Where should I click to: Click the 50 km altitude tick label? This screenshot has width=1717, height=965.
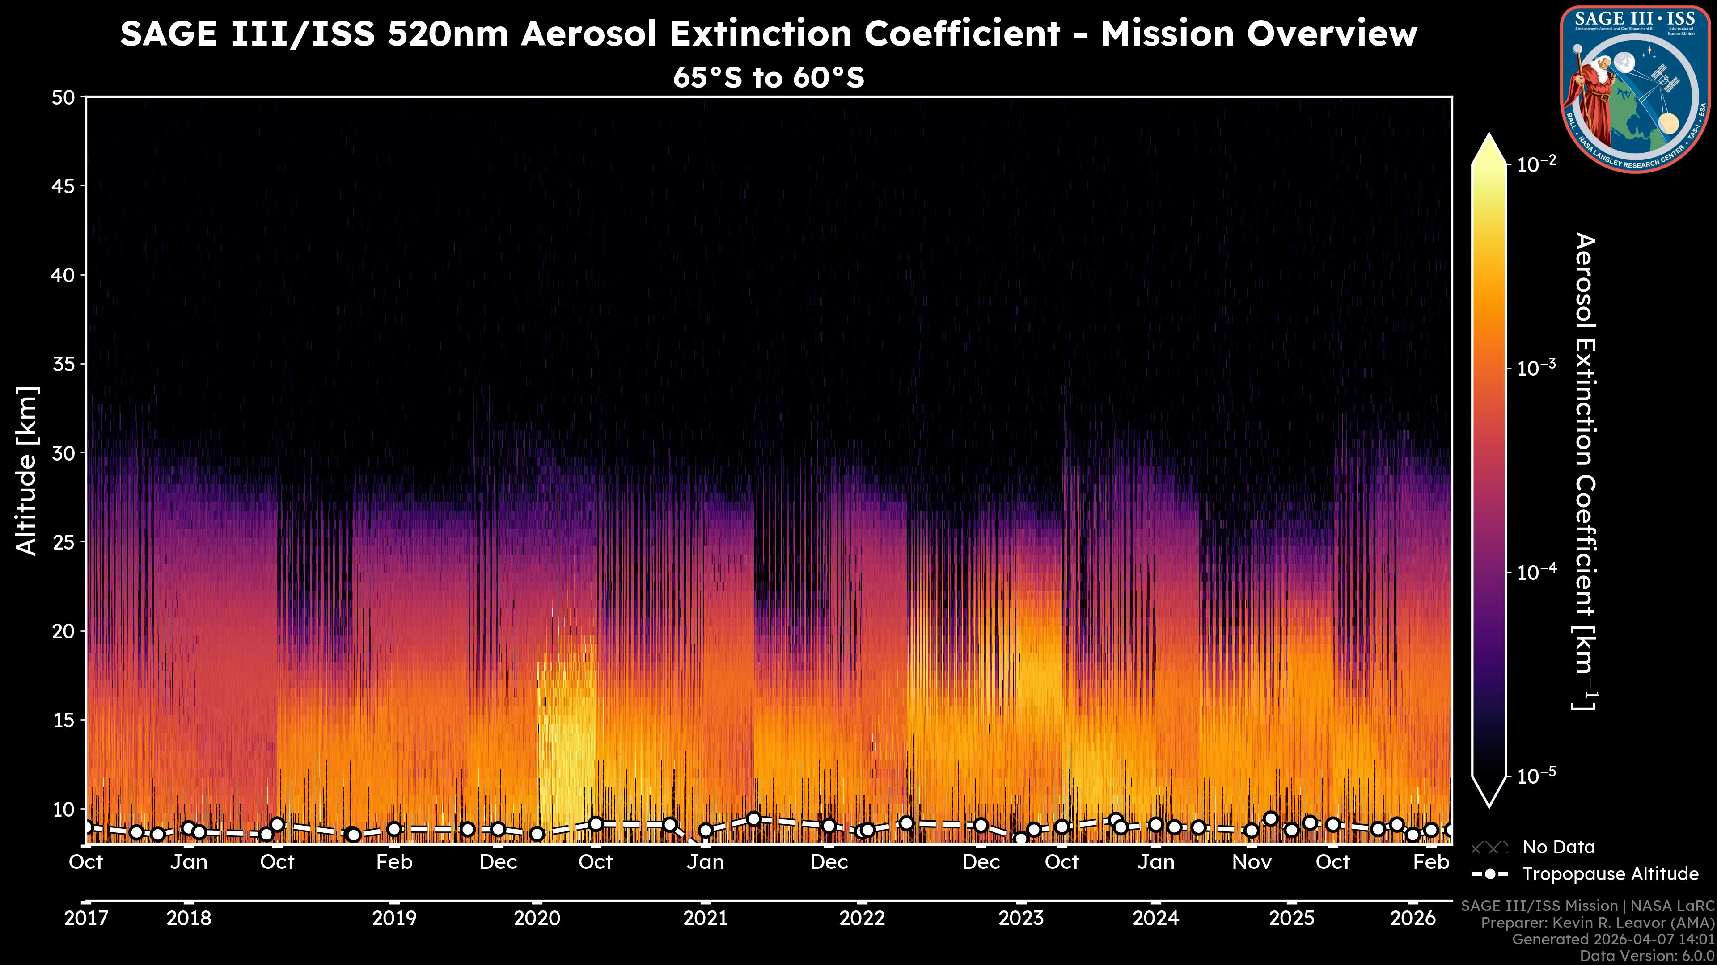(x=63, y=98)
